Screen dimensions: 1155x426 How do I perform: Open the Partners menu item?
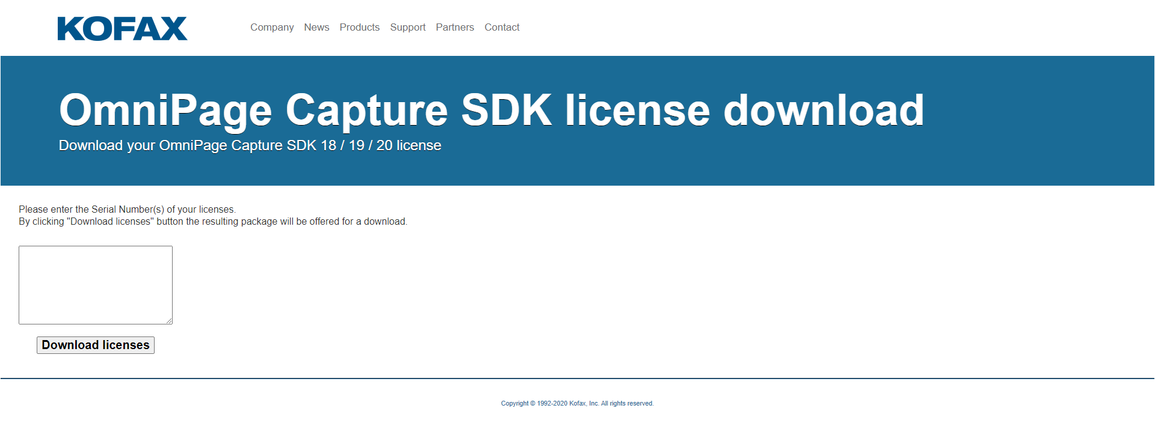(x=455, y=27)
